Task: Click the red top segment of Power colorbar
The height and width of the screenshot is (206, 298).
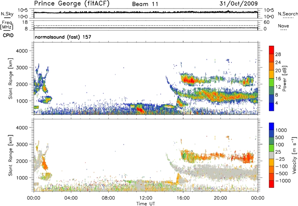Action: pyautogui.click(x=272, y=50)
